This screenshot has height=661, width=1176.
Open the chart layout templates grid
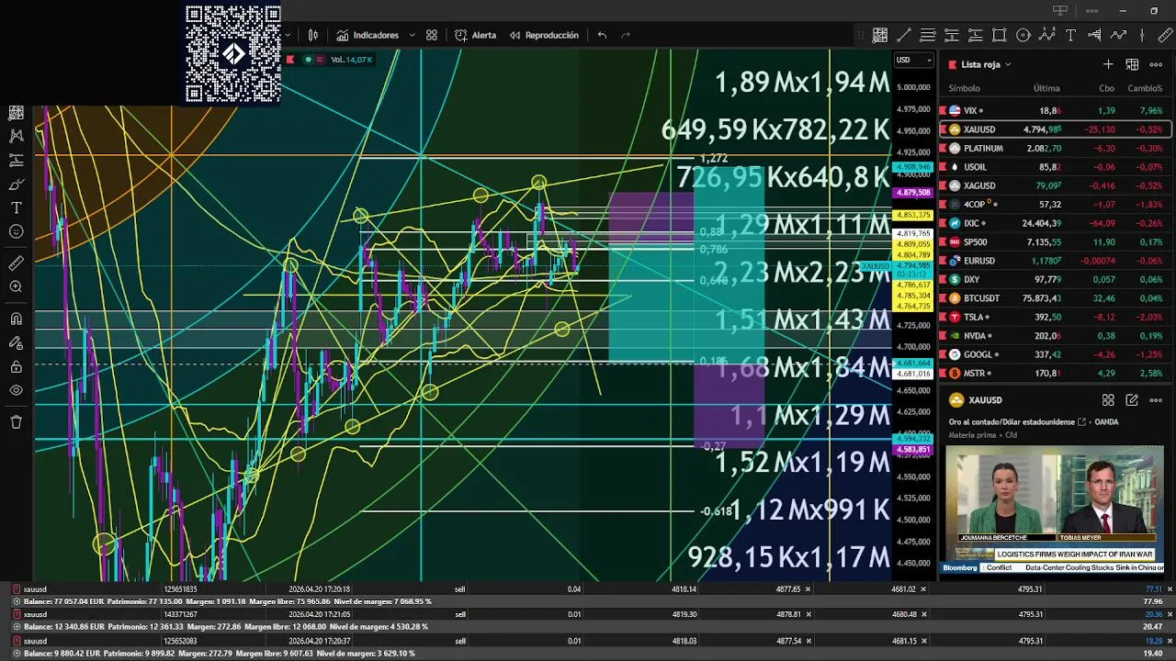tap(432, 35)
